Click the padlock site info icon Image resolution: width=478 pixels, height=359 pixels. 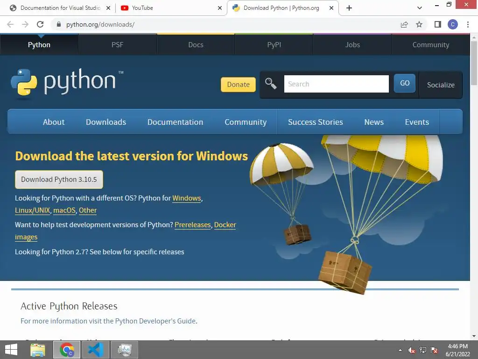pyautogui.click(x=59, y=24)
